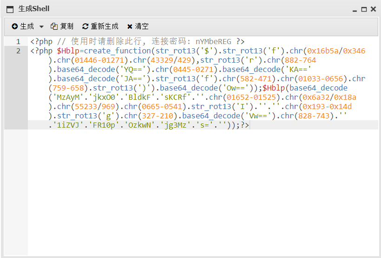Close the 生成Shell window
Screen dimensions: 381x258
click(373, 9)
